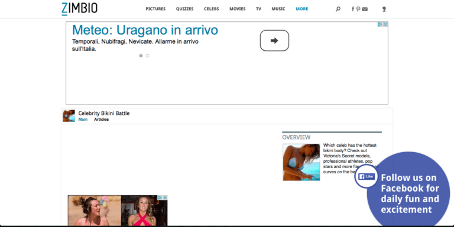Click the email envelope icon
This screenshot has height=227, width=454.
coord(365,9)
